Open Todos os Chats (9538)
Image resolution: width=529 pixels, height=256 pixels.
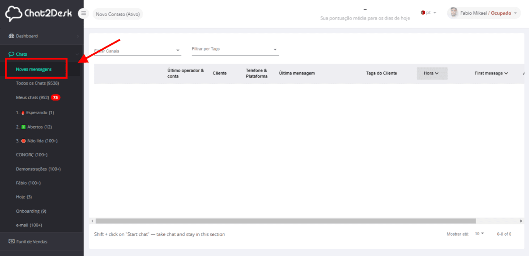tap(37, 83)
